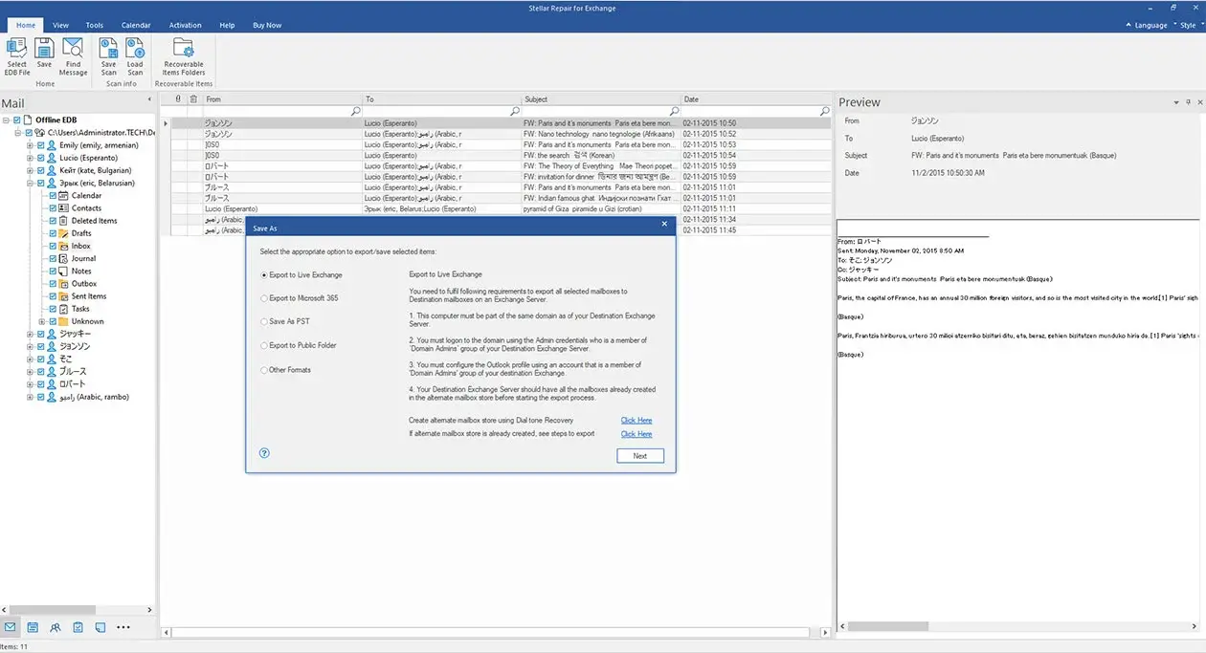Open Recoverable Items Folders

pyautogui.click(x=183, y=55)
